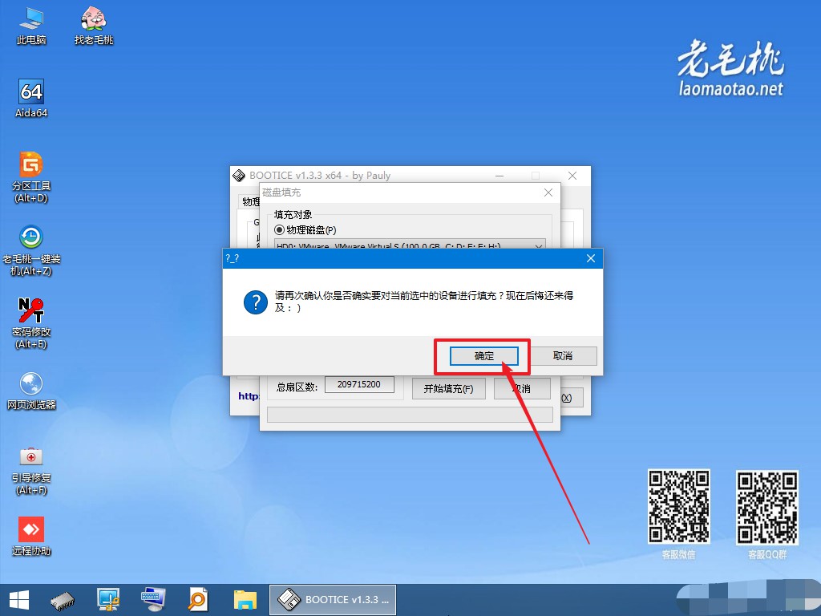Open 密码修改 (Alt+E) desktop icon
Image resolution: width=821 pixels, height=616 pixels.
point(31,323)
